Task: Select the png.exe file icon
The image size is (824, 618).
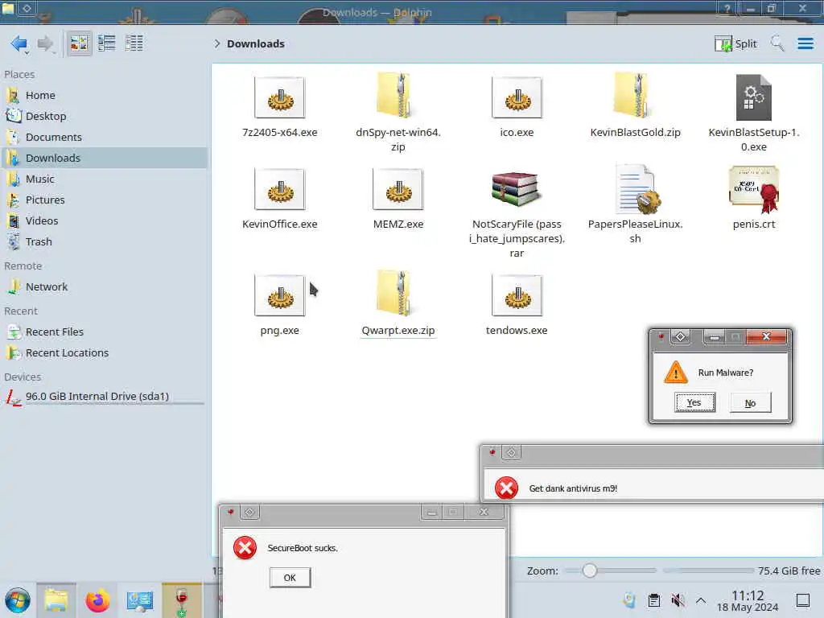Action: (279, 295)
